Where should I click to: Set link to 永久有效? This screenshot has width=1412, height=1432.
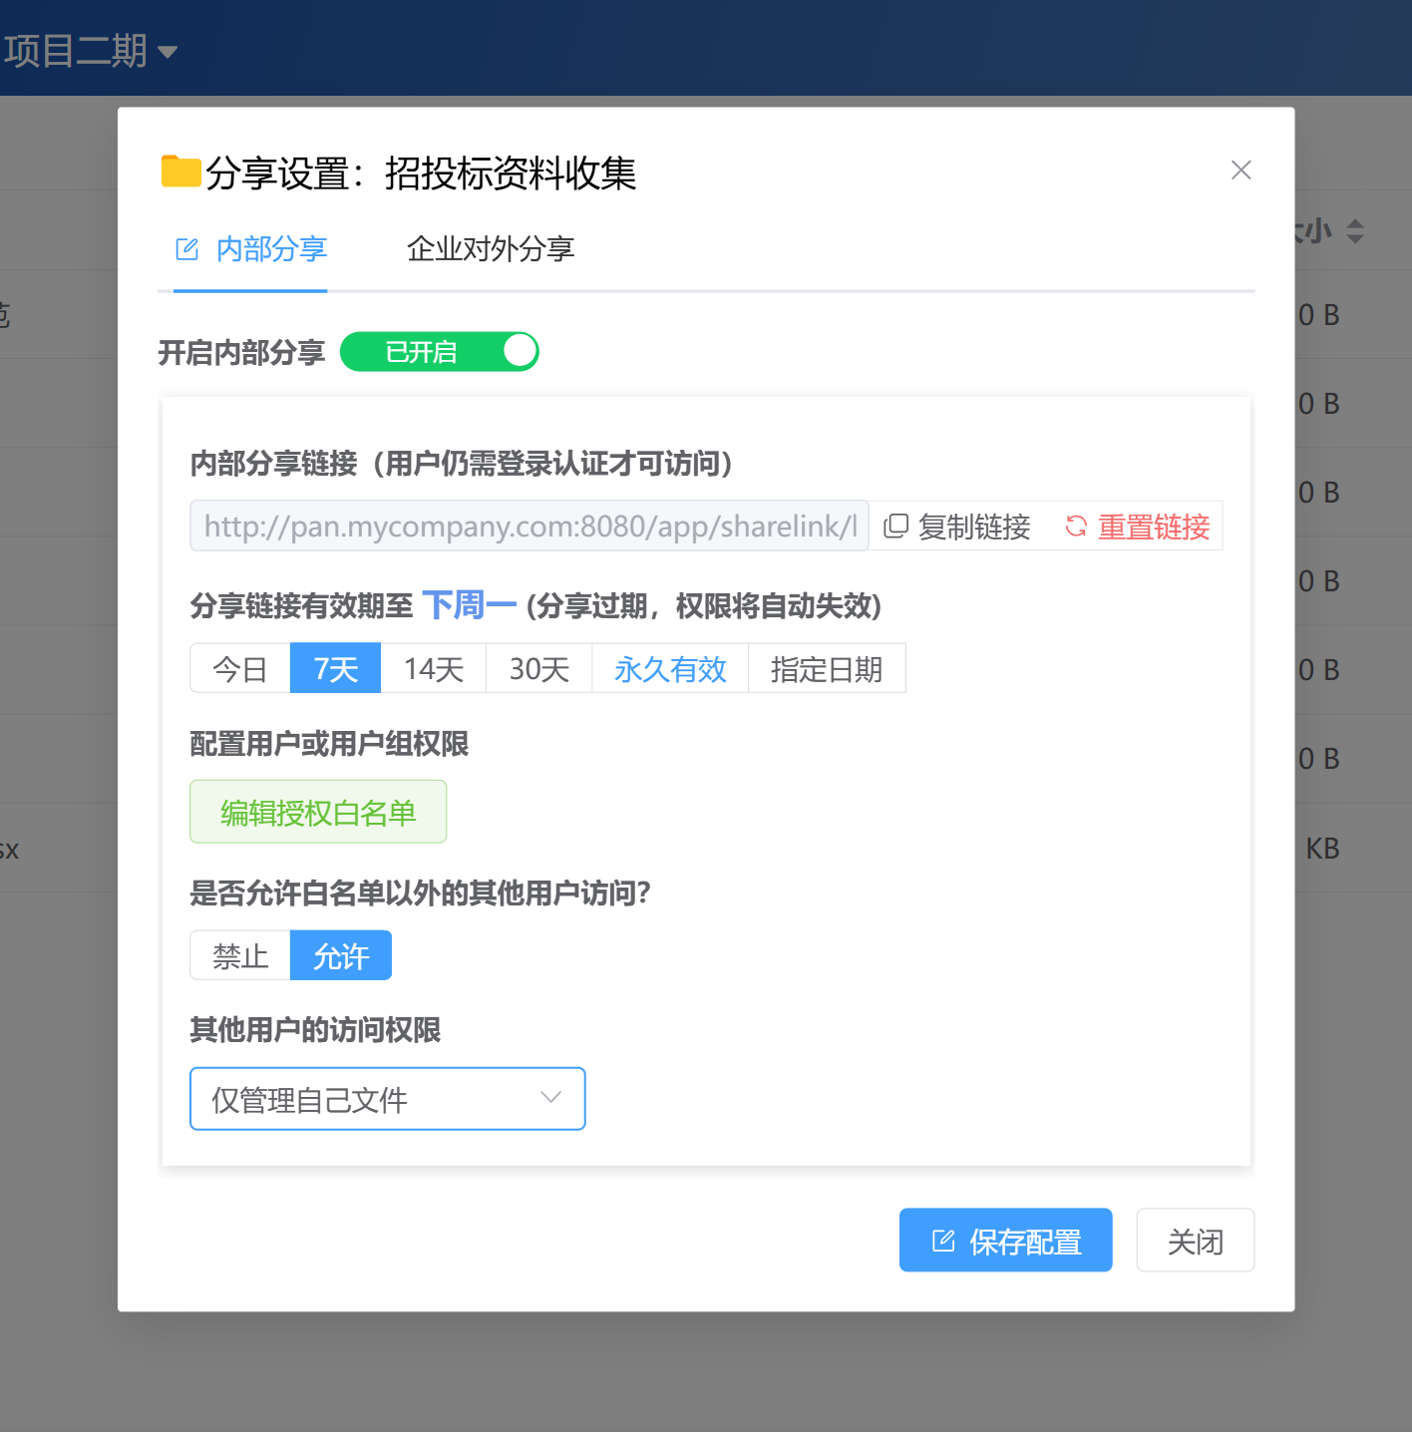click(670, 668)
